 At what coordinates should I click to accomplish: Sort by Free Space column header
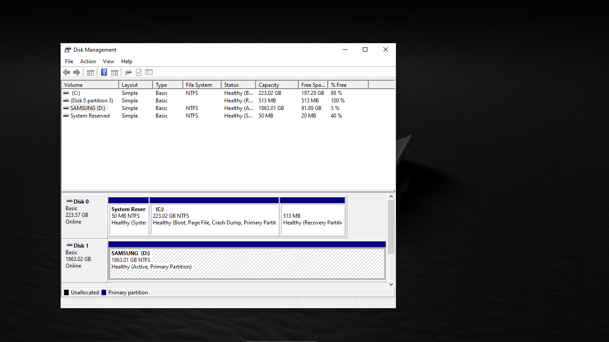coord(313,85)
